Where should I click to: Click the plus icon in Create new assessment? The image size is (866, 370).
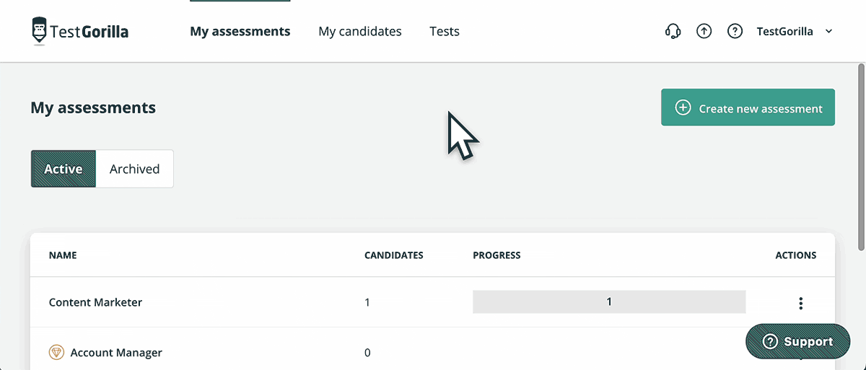(683, 107)
